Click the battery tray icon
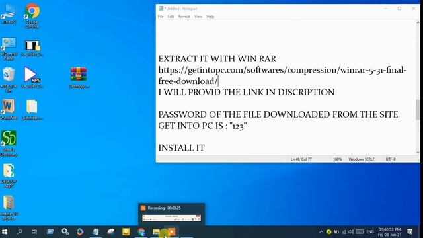This screenshot has width=423, height=238. coord(336,232)
